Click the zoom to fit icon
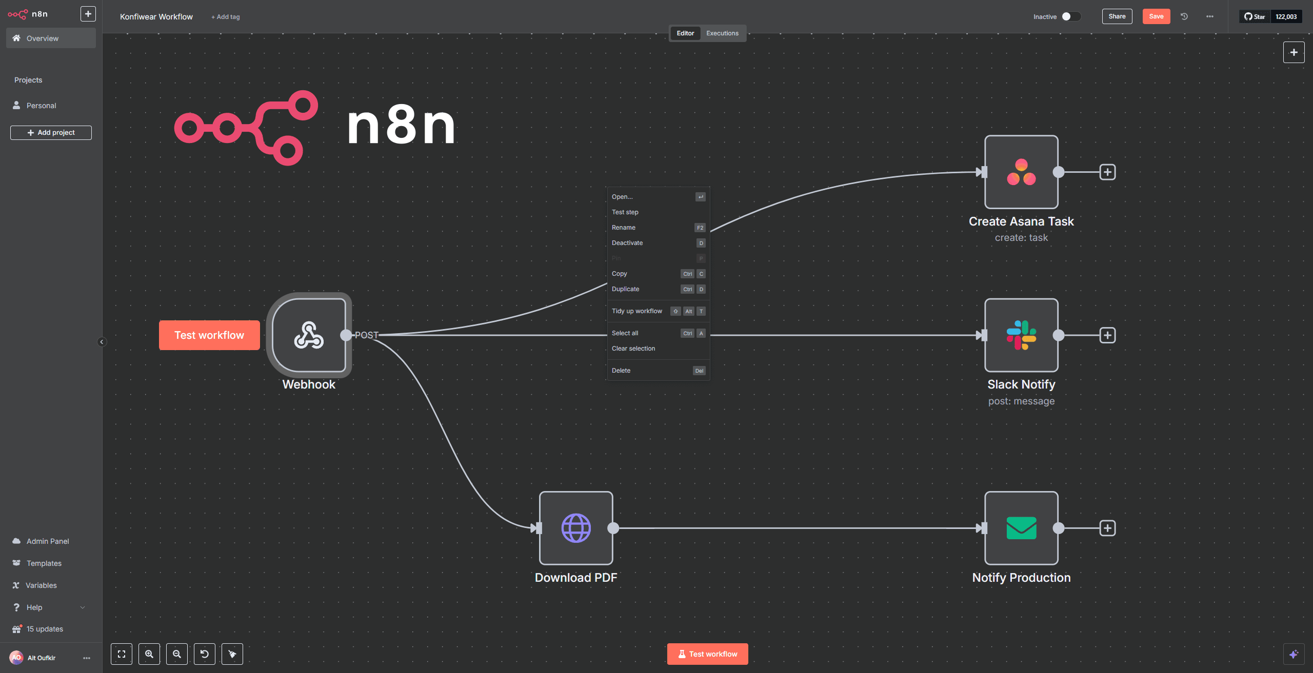The height and width of the screenshot is (673, 1313). [x=122, y=654]
